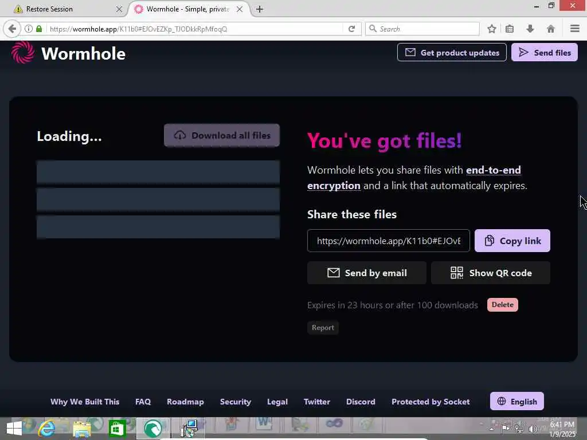Click the address bar URL
The width and height of the screenshot is (587, 440).
[x=195, y=29]
